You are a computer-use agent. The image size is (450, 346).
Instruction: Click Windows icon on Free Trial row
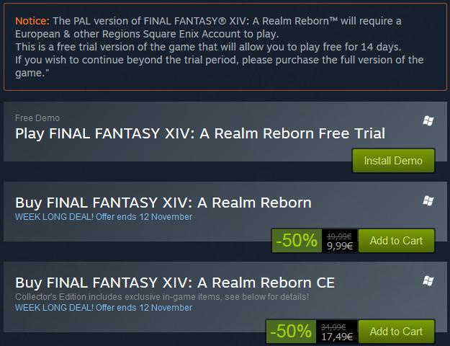pyautogui.click(x=428, y=120)
